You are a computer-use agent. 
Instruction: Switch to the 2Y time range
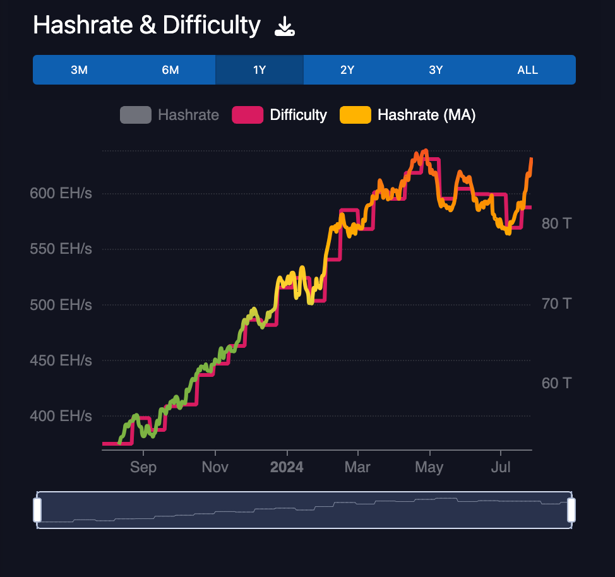(347, 70)
